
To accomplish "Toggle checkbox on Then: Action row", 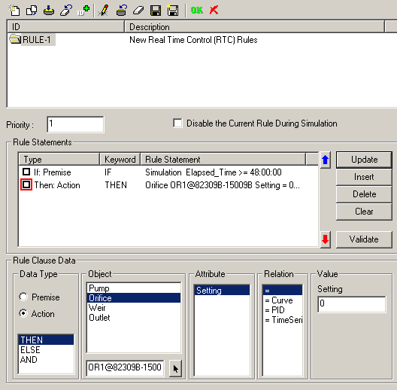I will point(26,184).
